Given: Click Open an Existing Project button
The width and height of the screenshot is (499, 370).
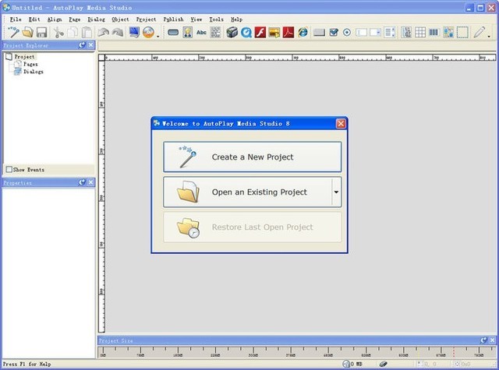Looking at the screenshot, I should tap(247, 192).
